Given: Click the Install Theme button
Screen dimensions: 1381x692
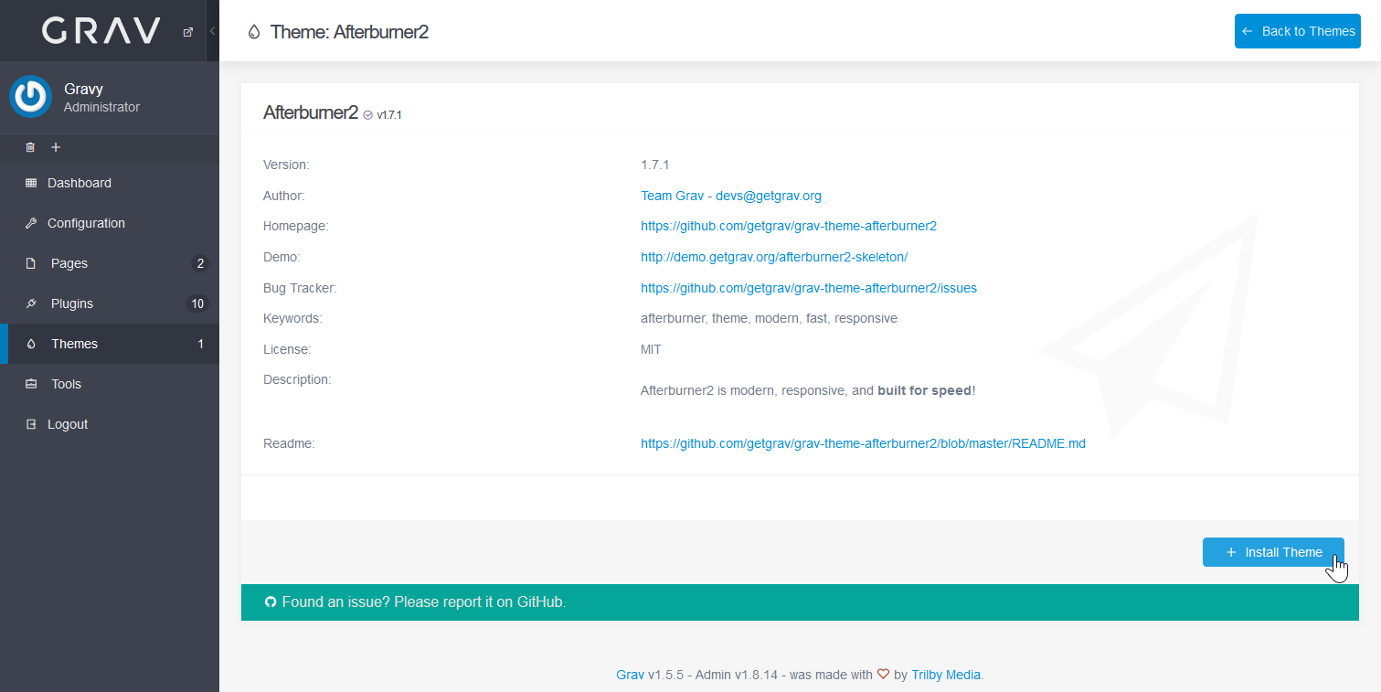Looking at the screenshot, I should point(1273,552).
